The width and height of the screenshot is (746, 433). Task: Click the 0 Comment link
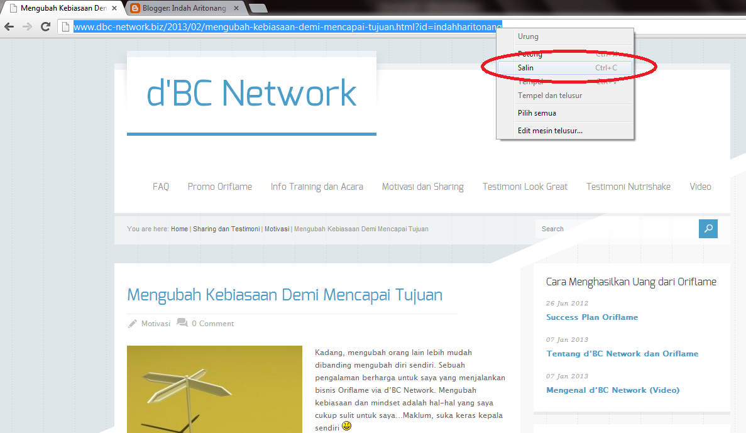pos(212,324)
